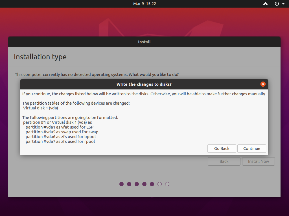Click the fifth filled progress dot
Image resolution: width=289 pixels, height=216 pixels.
point(152,184)
